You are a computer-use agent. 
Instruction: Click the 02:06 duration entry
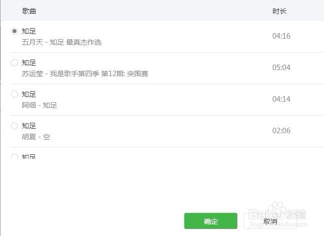pos(281,131)
